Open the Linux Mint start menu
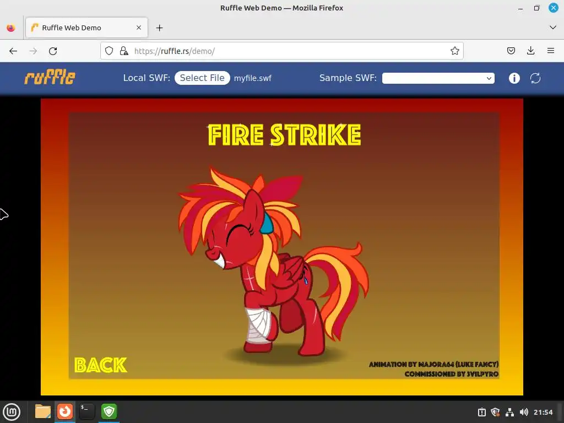The height and width of the screenshot is (423, 564). point(12,411)
